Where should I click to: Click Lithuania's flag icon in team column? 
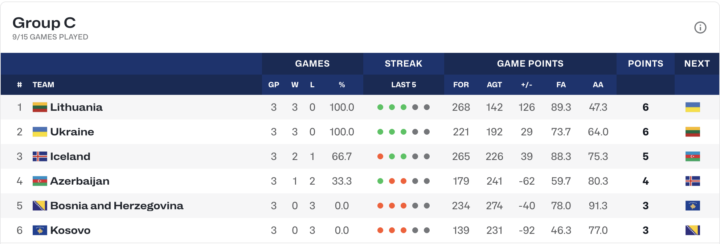(x=40, y=107)
